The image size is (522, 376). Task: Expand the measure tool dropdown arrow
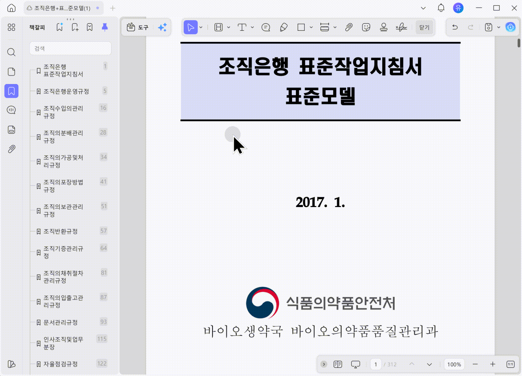(x=335, y=27)
